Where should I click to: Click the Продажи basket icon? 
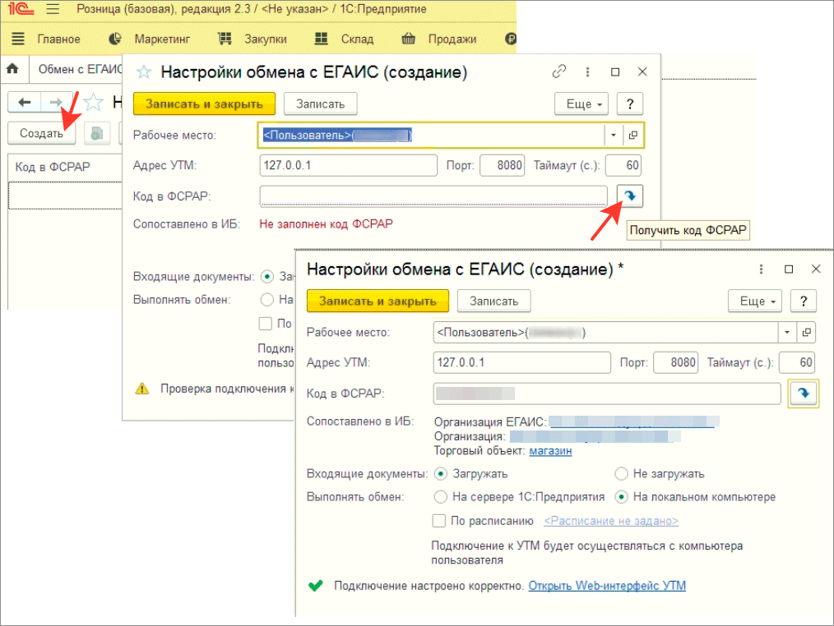[x=409, y=39]
